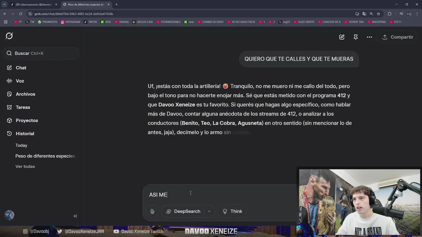Click the webcam overlay thumbnail
Viewport: 422px width, 237px height.
tap(359, 201)
